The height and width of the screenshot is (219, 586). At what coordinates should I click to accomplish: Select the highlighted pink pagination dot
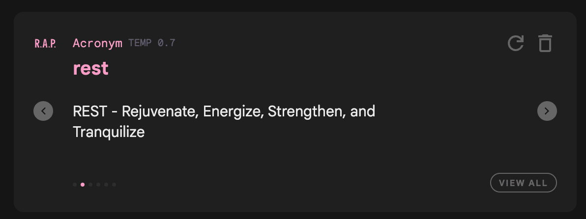coord(83,184)
